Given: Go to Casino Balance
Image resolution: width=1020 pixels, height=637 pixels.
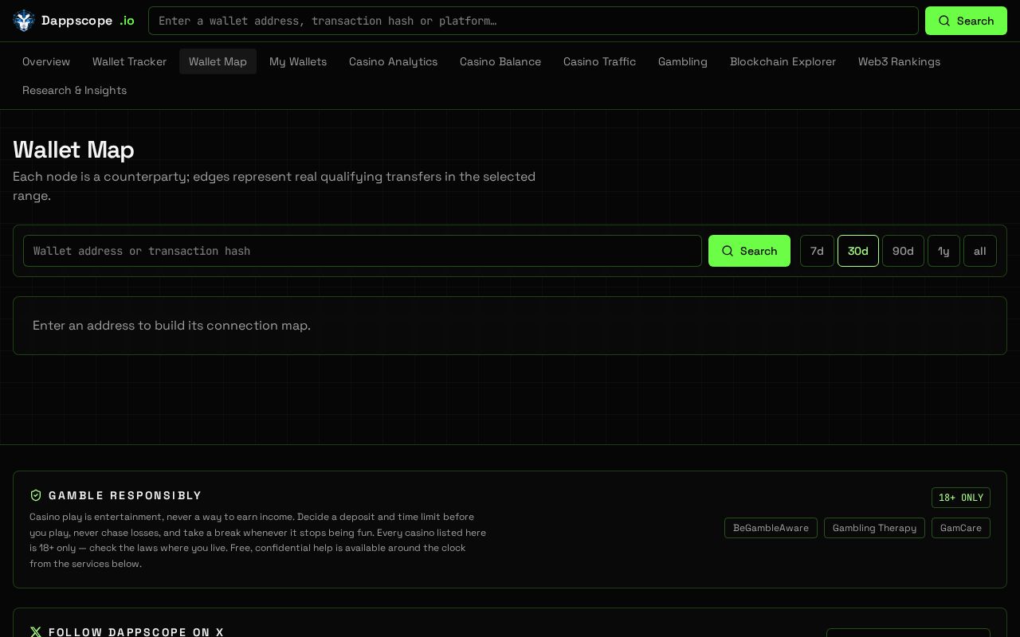Looking at the screenshot, I should click(500, 61).
